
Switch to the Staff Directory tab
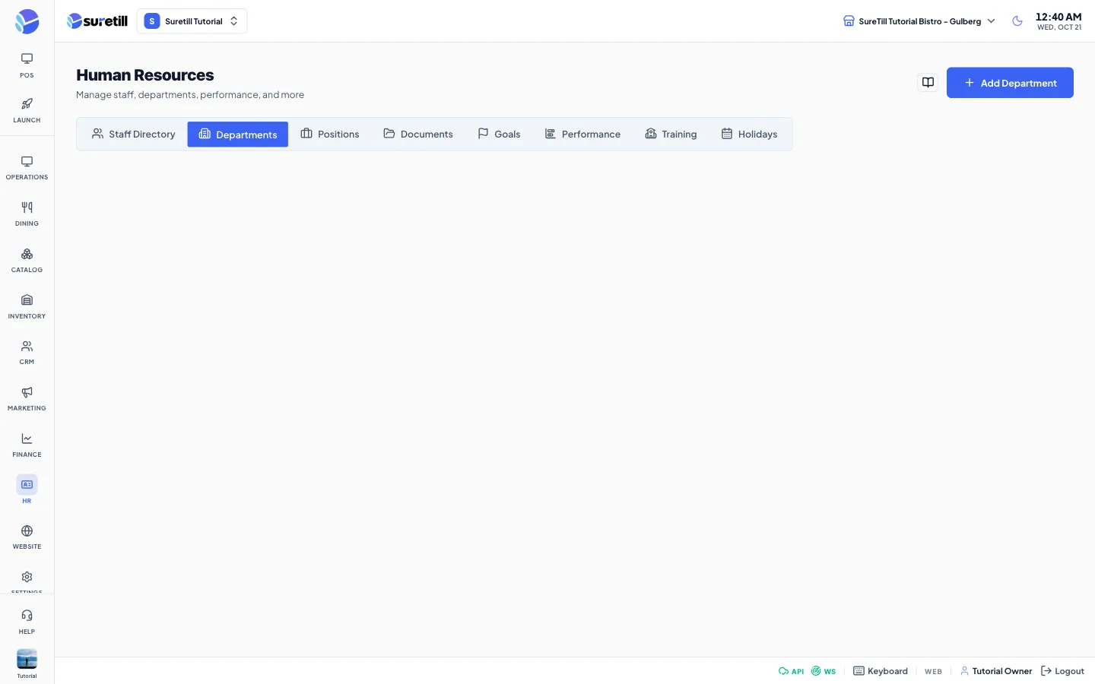point(133,134)
